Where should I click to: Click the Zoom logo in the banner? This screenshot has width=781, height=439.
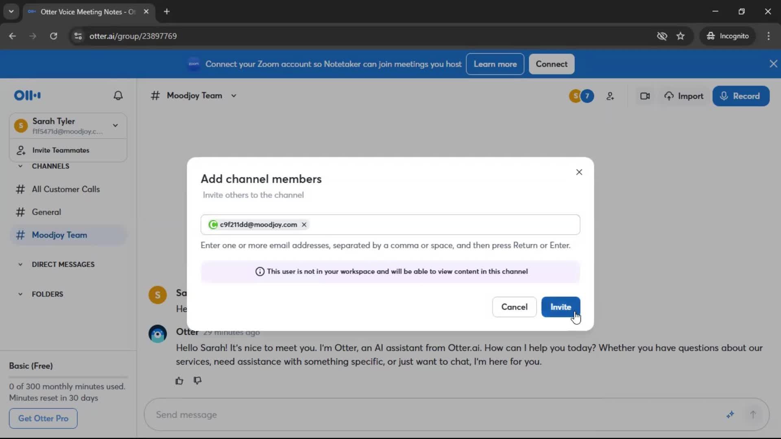pyautogui.click(x=194, y=64)
